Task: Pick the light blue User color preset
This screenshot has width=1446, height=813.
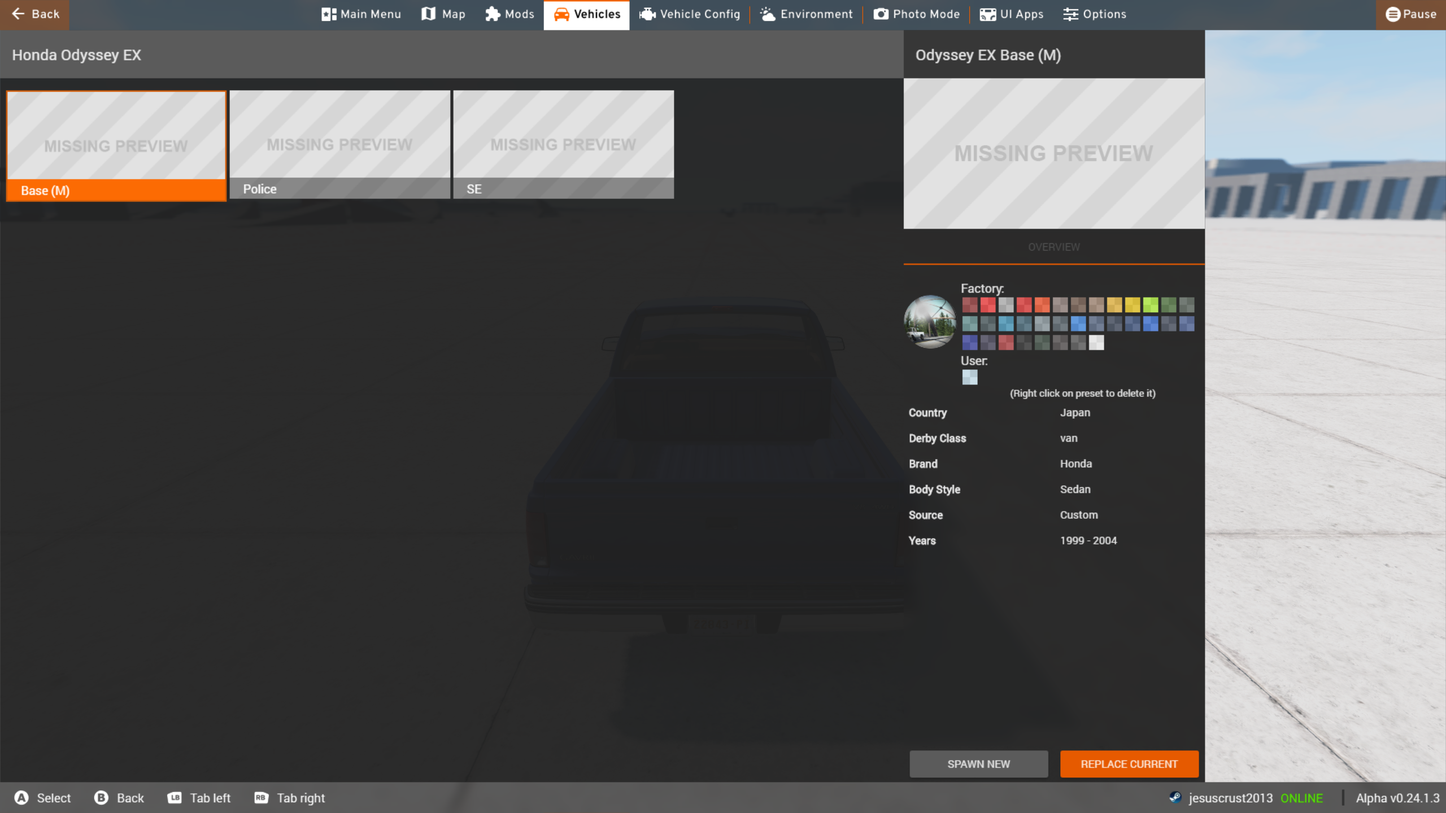Action: [x=970, y=377]
